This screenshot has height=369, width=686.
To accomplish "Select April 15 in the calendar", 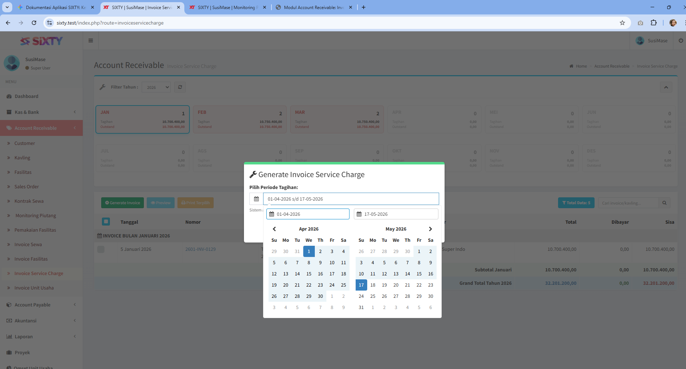I will coord(309,274).
